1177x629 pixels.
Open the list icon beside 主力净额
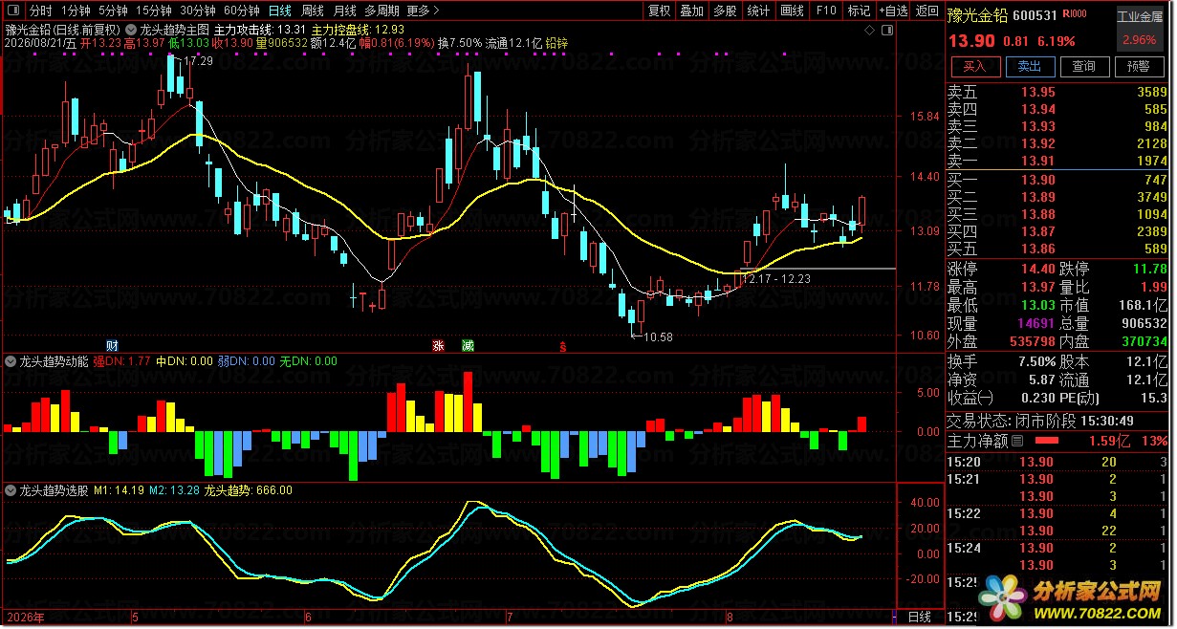1017,441
